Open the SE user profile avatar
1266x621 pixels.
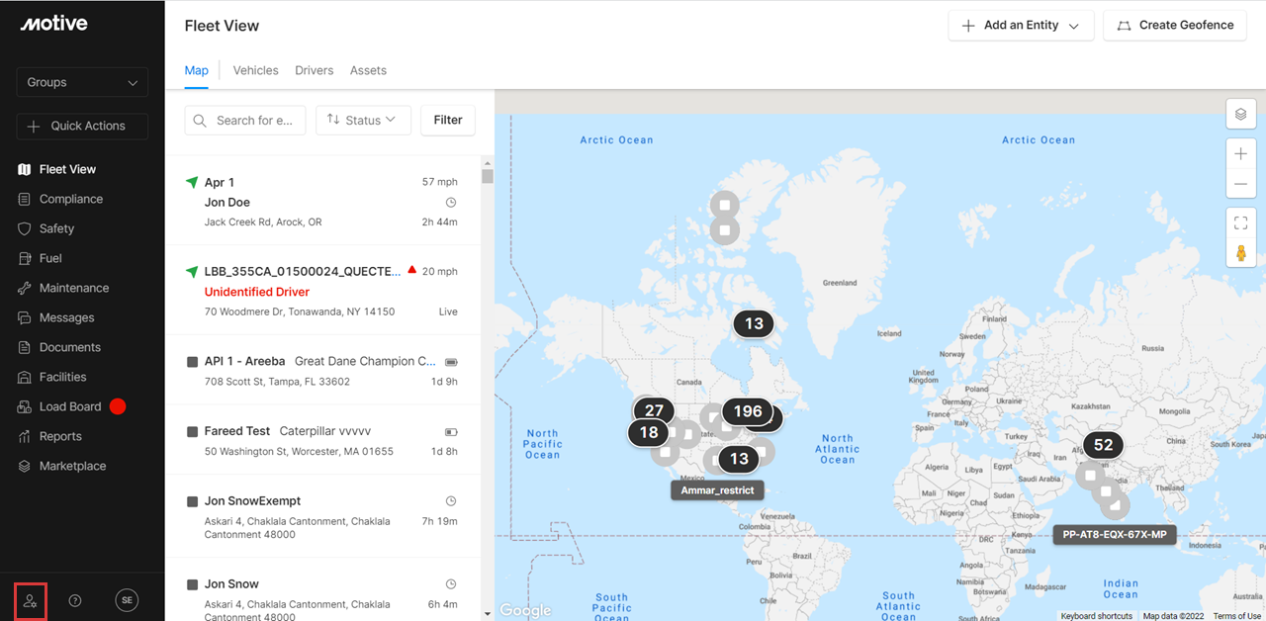point(127,600)
